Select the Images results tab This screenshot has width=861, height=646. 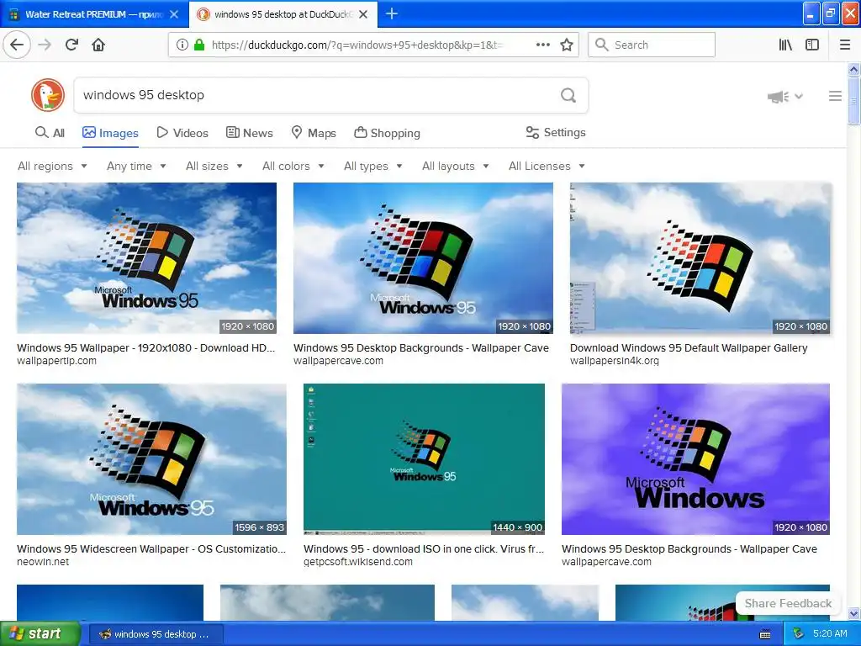[110, 133]
